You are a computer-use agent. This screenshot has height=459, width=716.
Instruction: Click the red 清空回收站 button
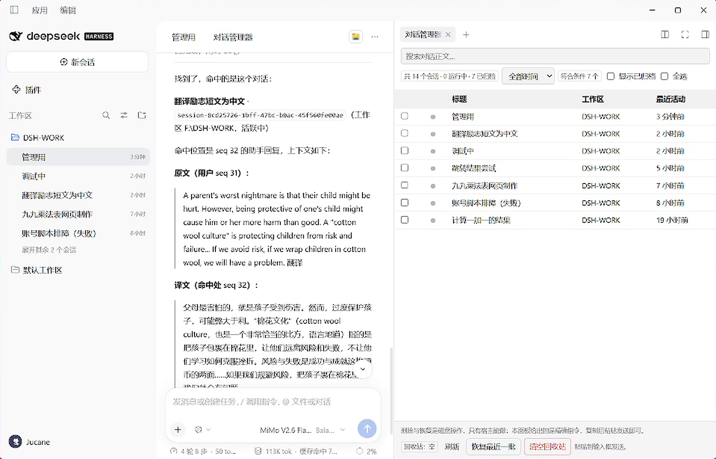point(547,446)
